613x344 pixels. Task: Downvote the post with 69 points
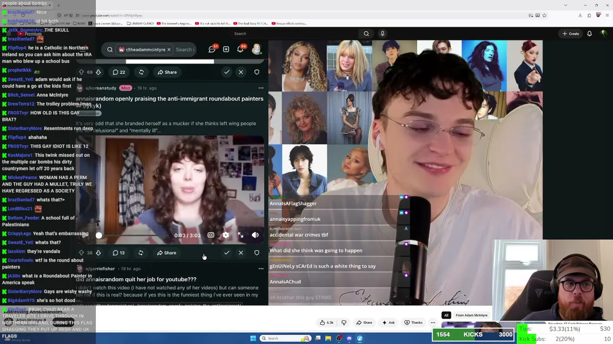(98, 72)
